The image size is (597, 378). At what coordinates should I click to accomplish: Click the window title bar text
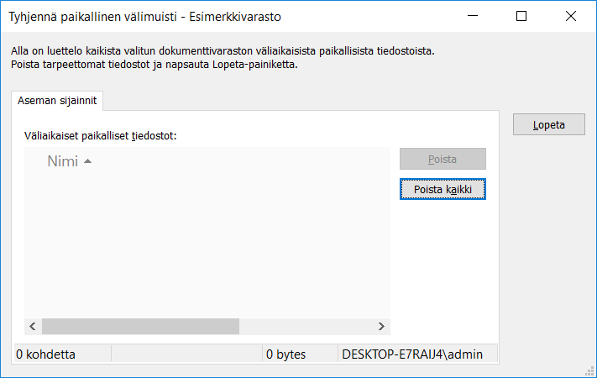144,16
